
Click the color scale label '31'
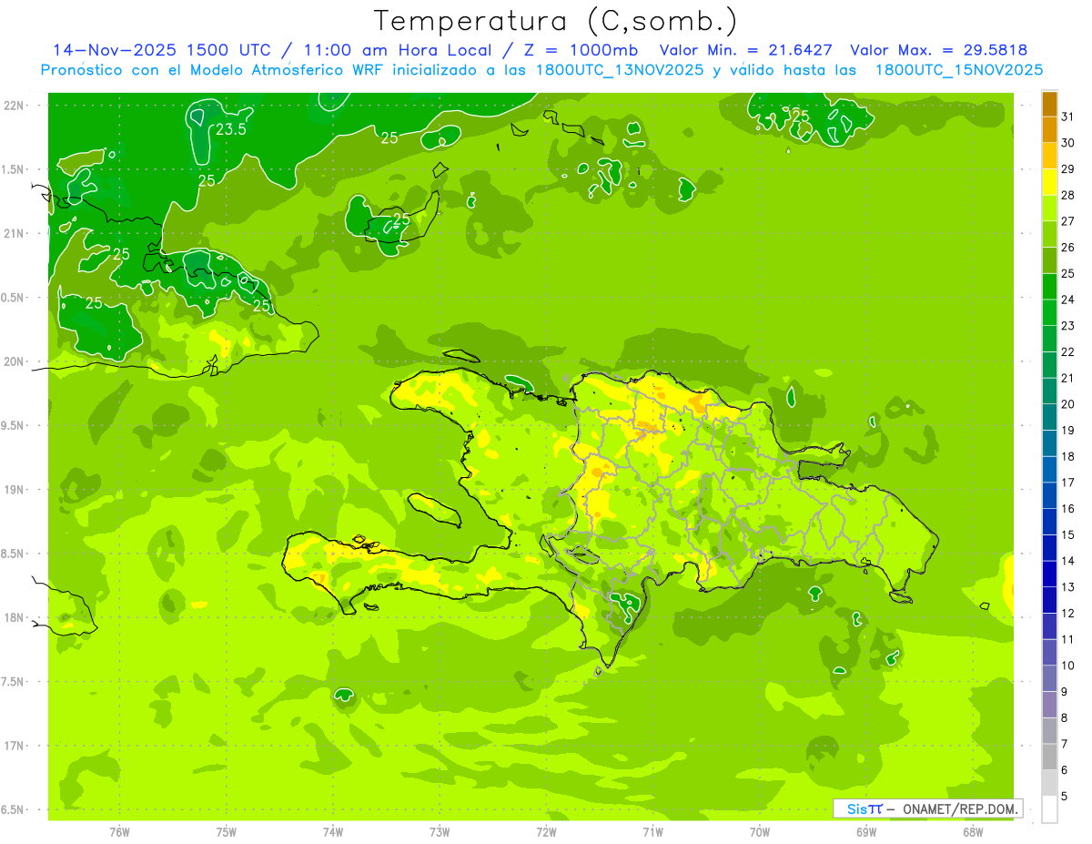[x=1067, y=117]
